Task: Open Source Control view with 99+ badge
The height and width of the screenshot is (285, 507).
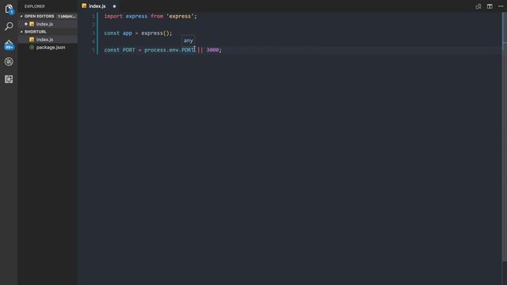Action: tap(9, 44)
